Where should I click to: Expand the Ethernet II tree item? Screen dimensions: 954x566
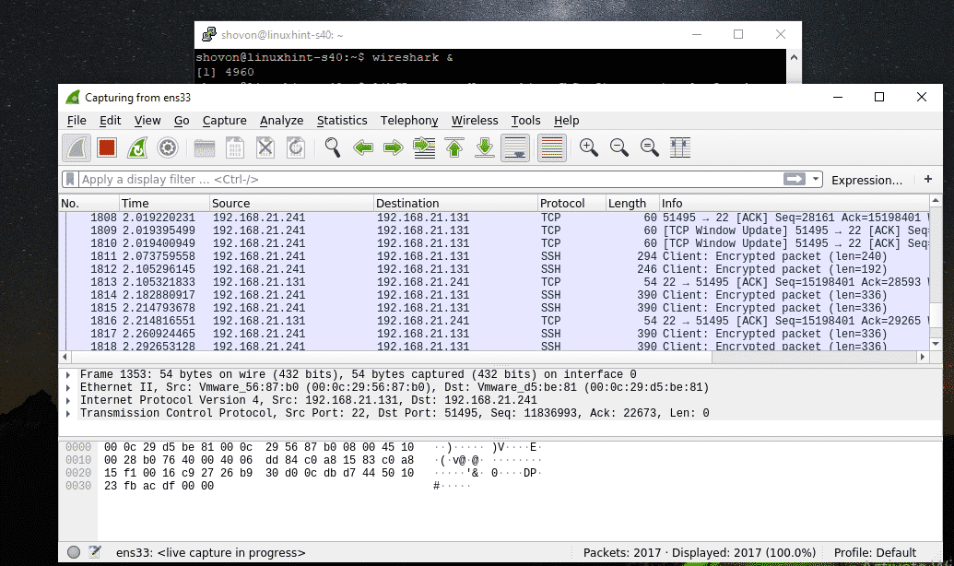point(70,388)
